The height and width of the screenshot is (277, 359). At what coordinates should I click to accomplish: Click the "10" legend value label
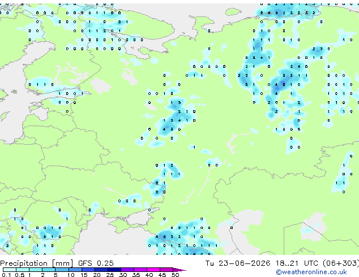71,275
